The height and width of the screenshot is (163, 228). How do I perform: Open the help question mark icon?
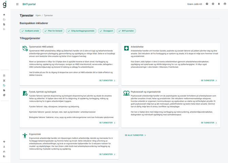207,4
